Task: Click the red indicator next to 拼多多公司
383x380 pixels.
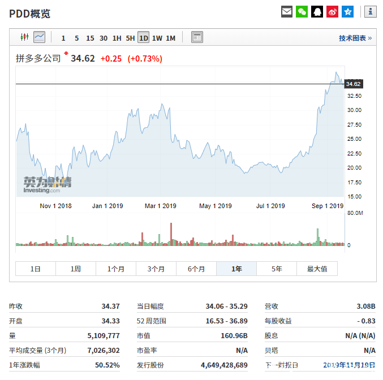Action: click(66, 53)
